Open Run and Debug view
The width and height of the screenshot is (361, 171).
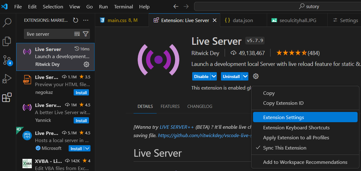point(7,79)
